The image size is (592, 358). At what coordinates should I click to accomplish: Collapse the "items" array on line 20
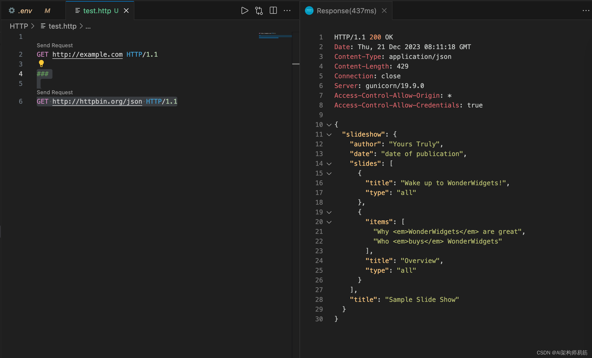329,222
